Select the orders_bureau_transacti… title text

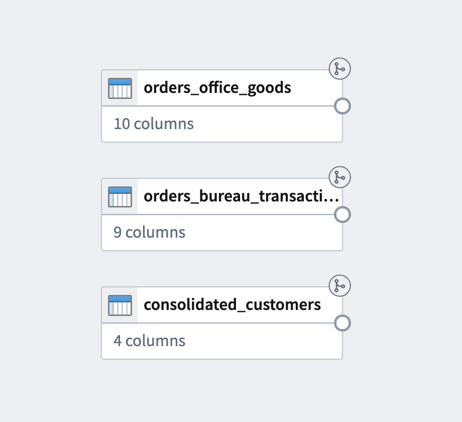click(236, 196)
